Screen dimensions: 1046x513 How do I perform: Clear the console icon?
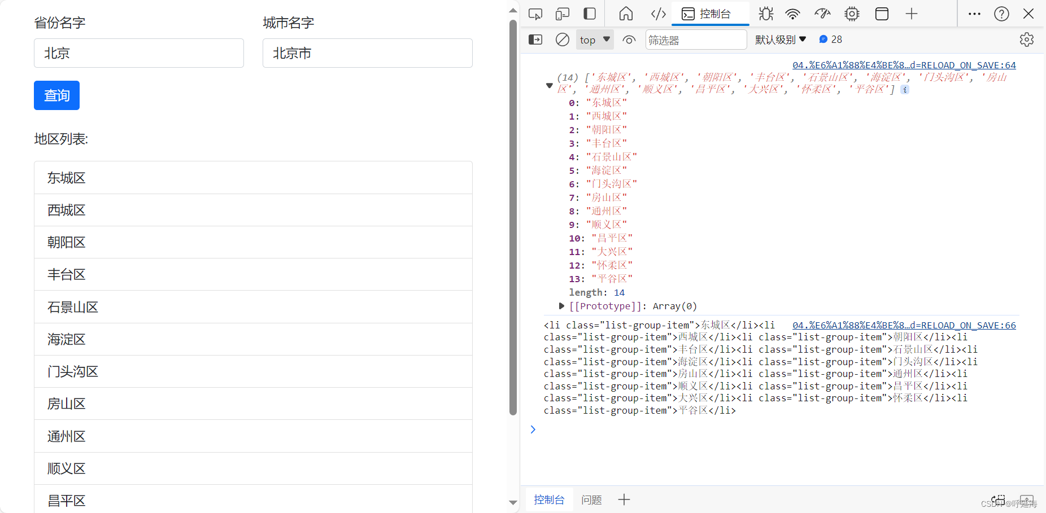[563, 40]
